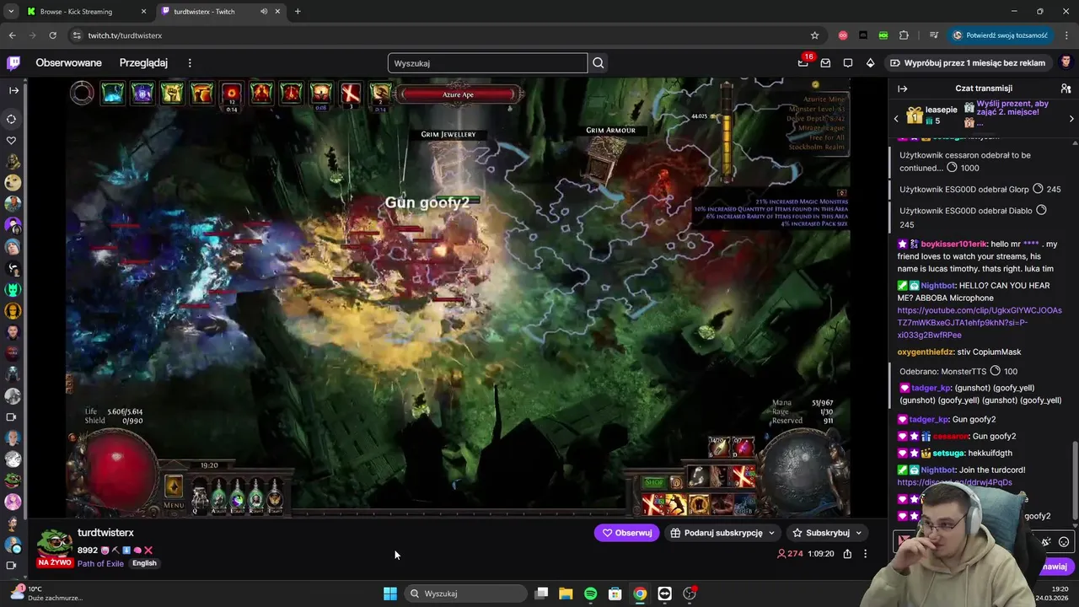Image resolution: width=1079 pixels, height=607 pixels.
Task: Click the username setsuga in chat
Action: (x=947, y=453)
